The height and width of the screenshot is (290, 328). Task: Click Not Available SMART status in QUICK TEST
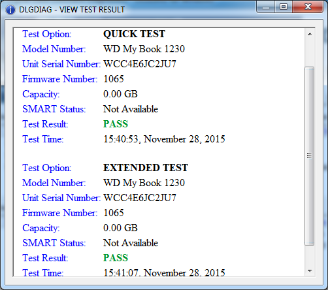tap(131, 109)
